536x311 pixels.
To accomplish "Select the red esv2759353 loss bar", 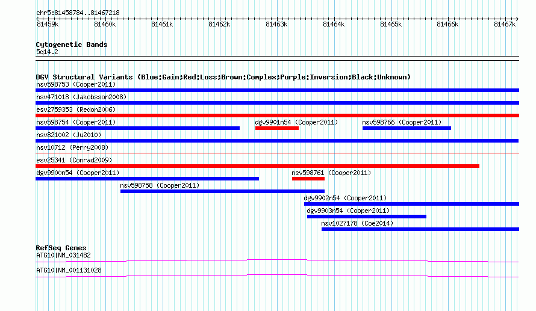I will click(x=277, y=115).
